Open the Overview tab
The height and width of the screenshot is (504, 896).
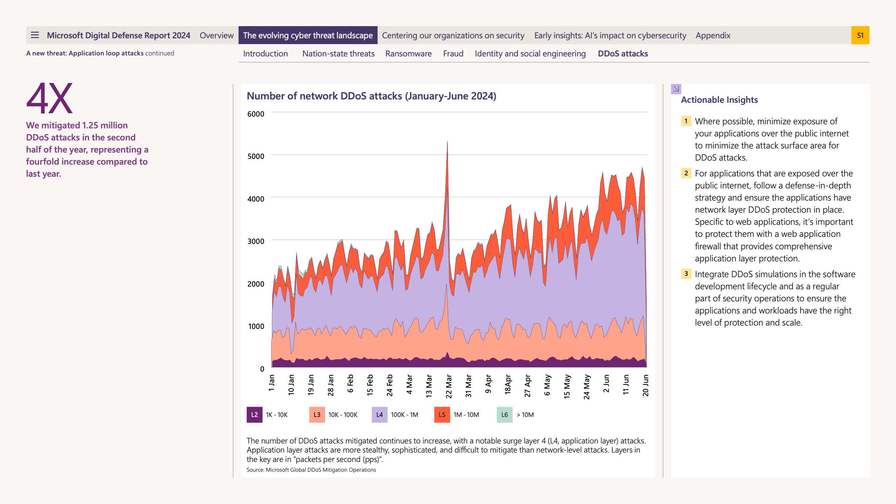(x=216, y=36)
